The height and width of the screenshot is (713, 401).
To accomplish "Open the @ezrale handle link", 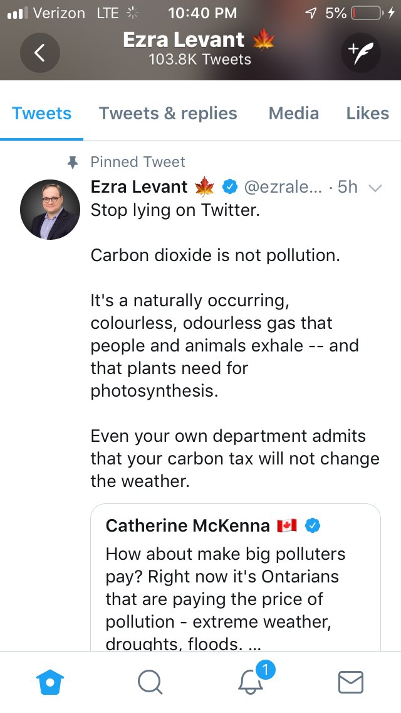I will 283,187.
